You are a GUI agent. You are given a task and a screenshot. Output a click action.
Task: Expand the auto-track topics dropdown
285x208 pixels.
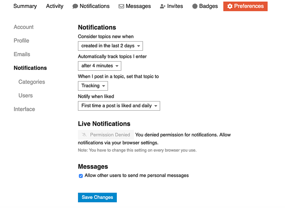coord(100,66)
